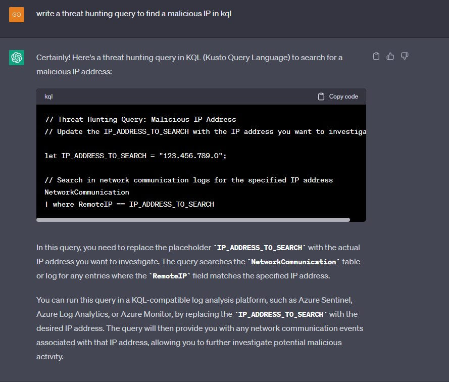This screenshot has height=382, width=449.
Task: Click the clipboard icon beside Copy code
Action: coord(321,97)
